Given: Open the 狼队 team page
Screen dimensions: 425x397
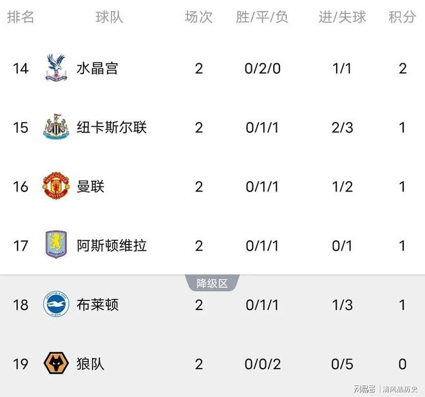Looking at the screenshot, I should click(x=90, y=364).
